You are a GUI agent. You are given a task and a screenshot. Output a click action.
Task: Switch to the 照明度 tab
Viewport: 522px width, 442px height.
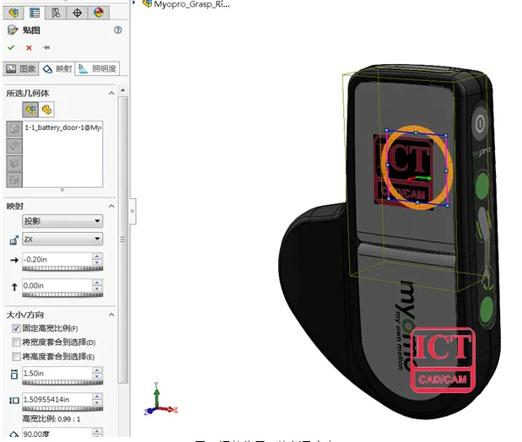pyautogui.click(x=97, y=68)
